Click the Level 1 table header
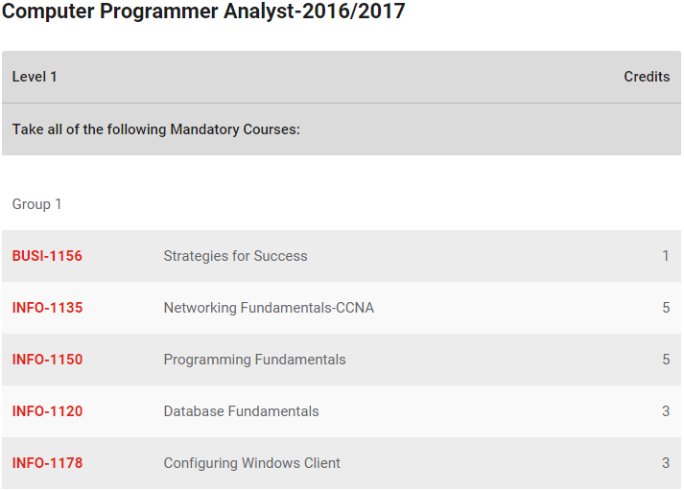 [x=35, y=77]
